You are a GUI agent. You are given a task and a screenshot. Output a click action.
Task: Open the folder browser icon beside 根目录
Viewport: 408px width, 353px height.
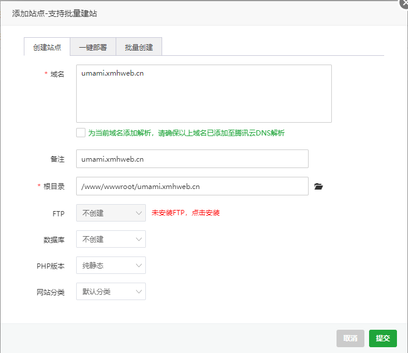[x=318, y=187]
